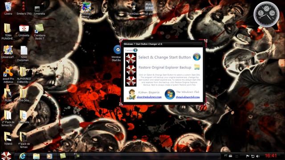This screenshot has width=285, height=160.
Task: Click the Windows orb beside Select & Change
Action: [x=197, y=57]
